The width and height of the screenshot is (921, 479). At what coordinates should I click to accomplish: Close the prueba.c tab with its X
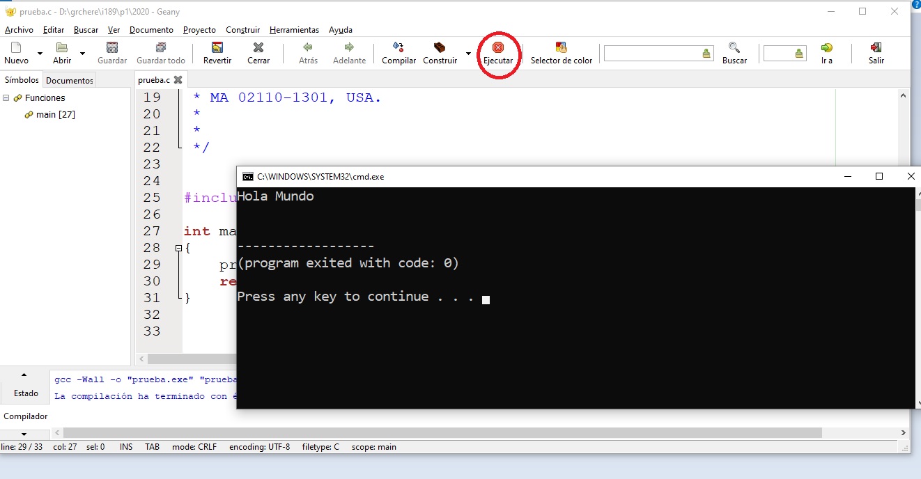click(x=178, y=80)
